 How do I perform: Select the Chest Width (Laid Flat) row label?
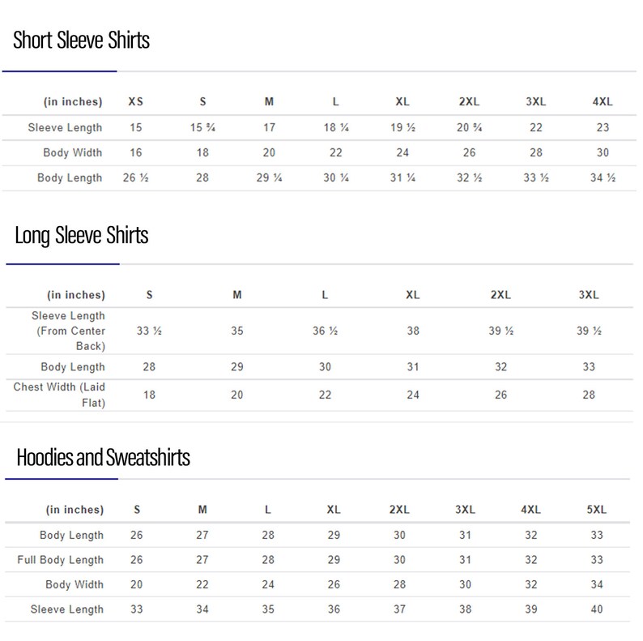[x=59, y=395]
